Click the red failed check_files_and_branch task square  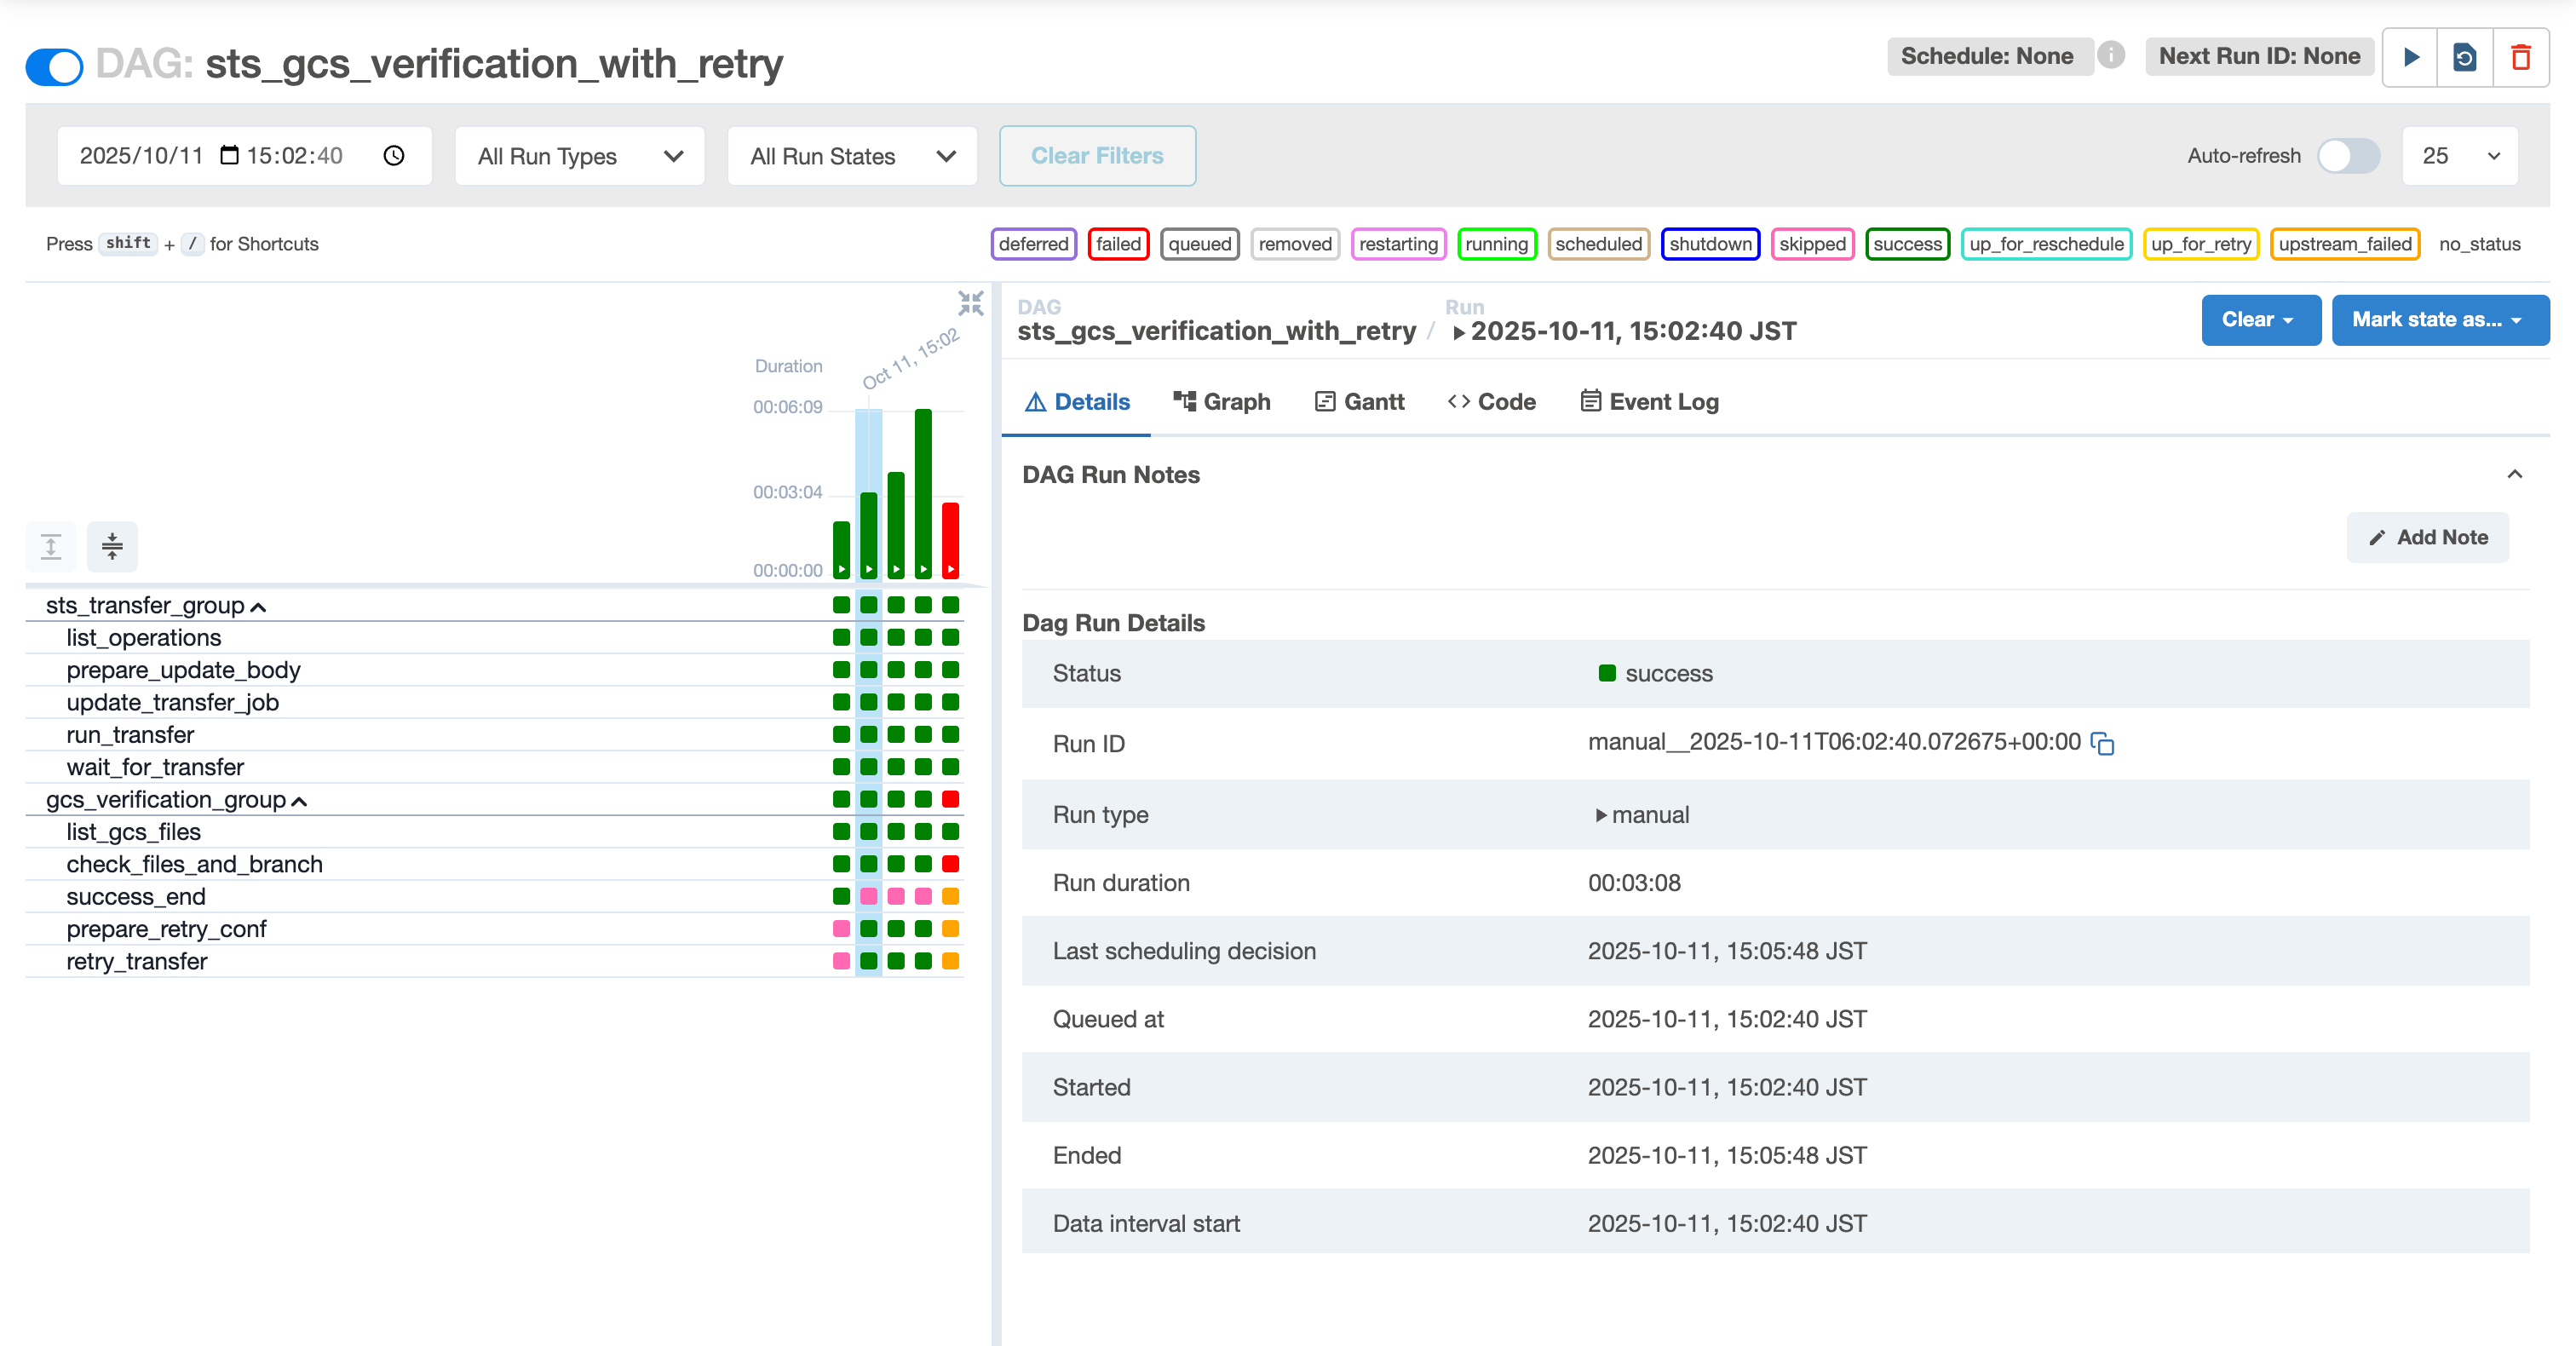click(950, 864)
